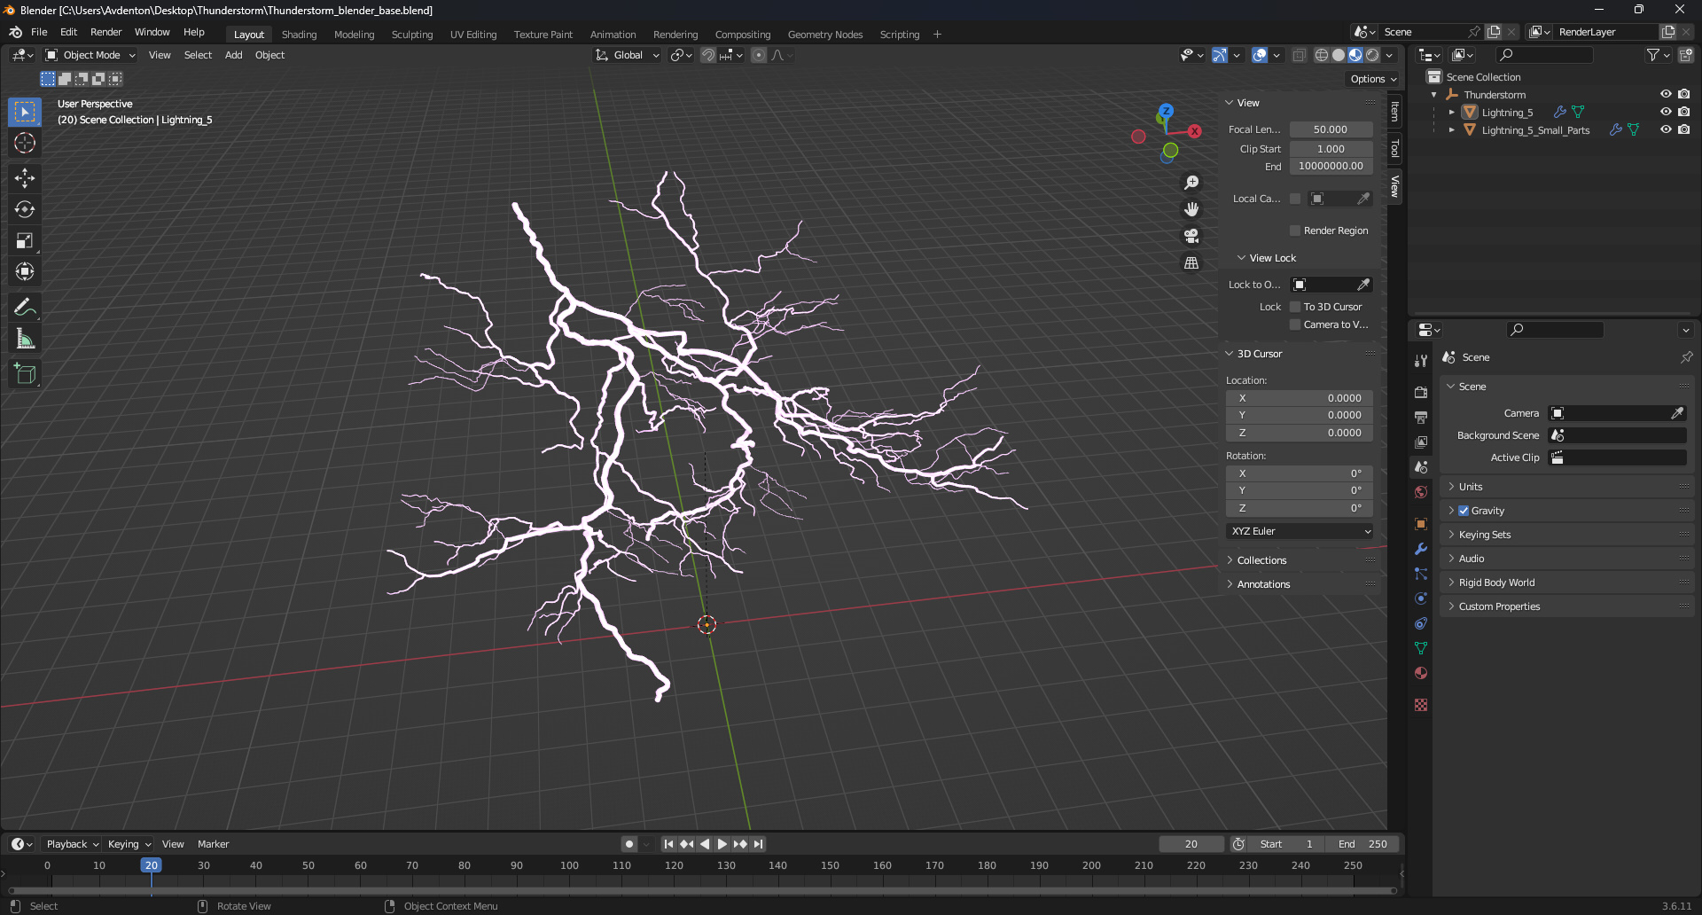Expand Lightning_5 tree item arrow
This screenshot has height=915, width=1702.
coord(1451,113)
